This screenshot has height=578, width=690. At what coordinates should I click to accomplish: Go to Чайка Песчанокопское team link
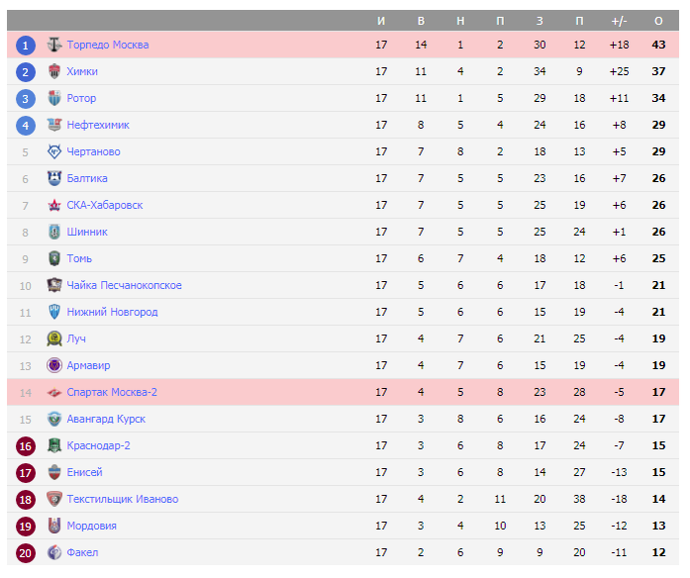(124, 285)
